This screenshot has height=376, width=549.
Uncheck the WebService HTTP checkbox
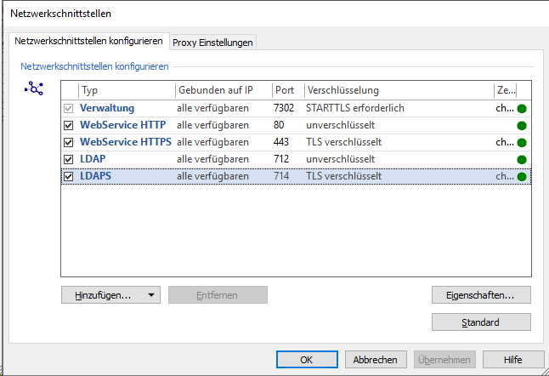coord(70,126)
